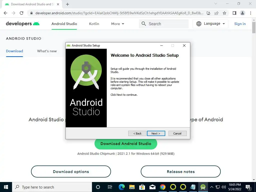This screenshot has width=256, height=192.
Task: Click the address bar URL
Action: pyautogui.click(x=119, y=13)
